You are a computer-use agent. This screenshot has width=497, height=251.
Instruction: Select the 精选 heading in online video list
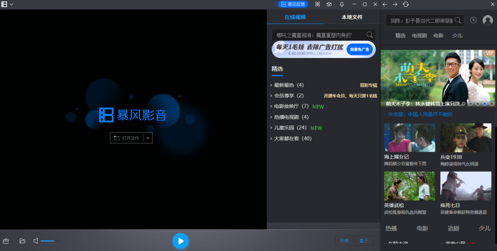coord(277,69)
